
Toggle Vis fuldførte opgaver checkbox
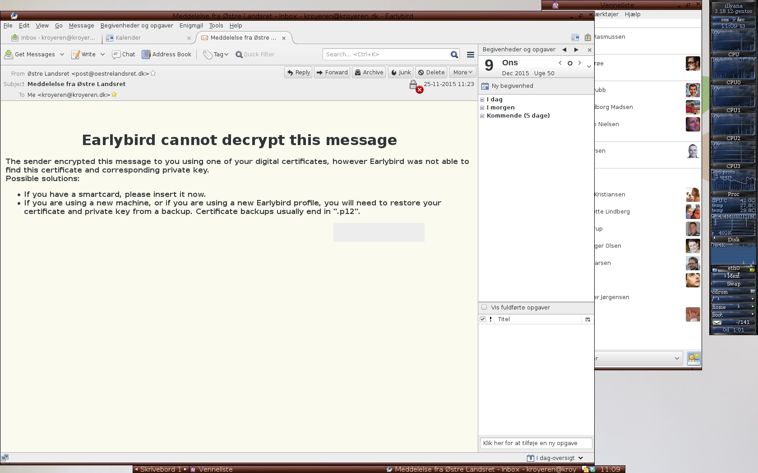click(484, 307)
